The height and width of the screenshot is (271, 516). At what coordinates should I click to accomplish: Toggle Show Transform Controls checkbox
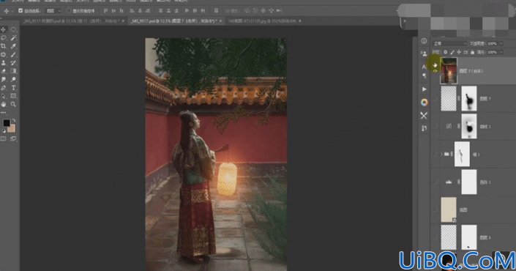(x=69, y=10)
